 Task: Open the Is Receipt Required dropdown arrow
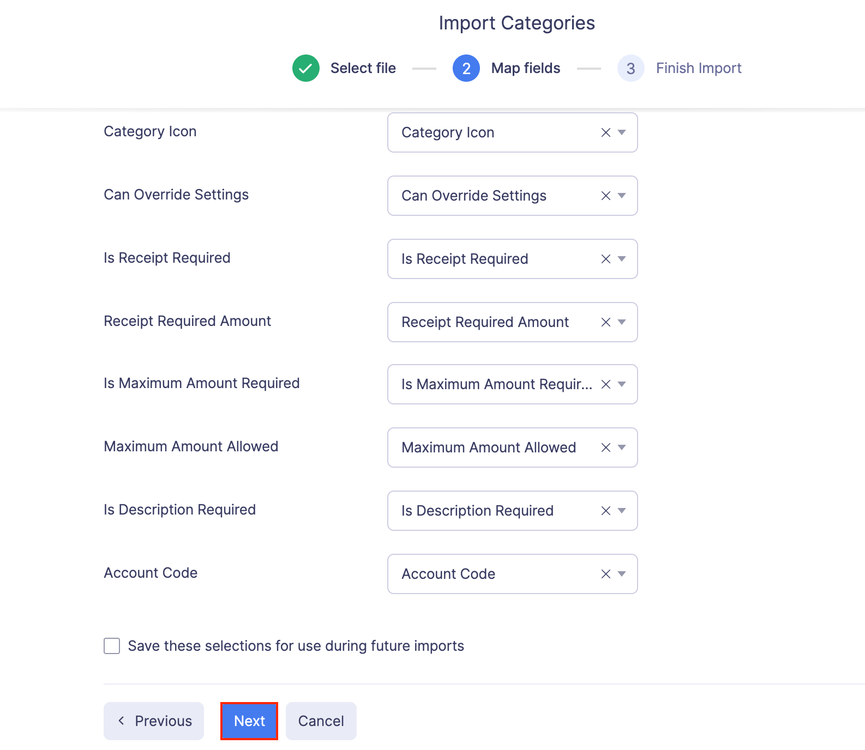click(x=622, y=259)
